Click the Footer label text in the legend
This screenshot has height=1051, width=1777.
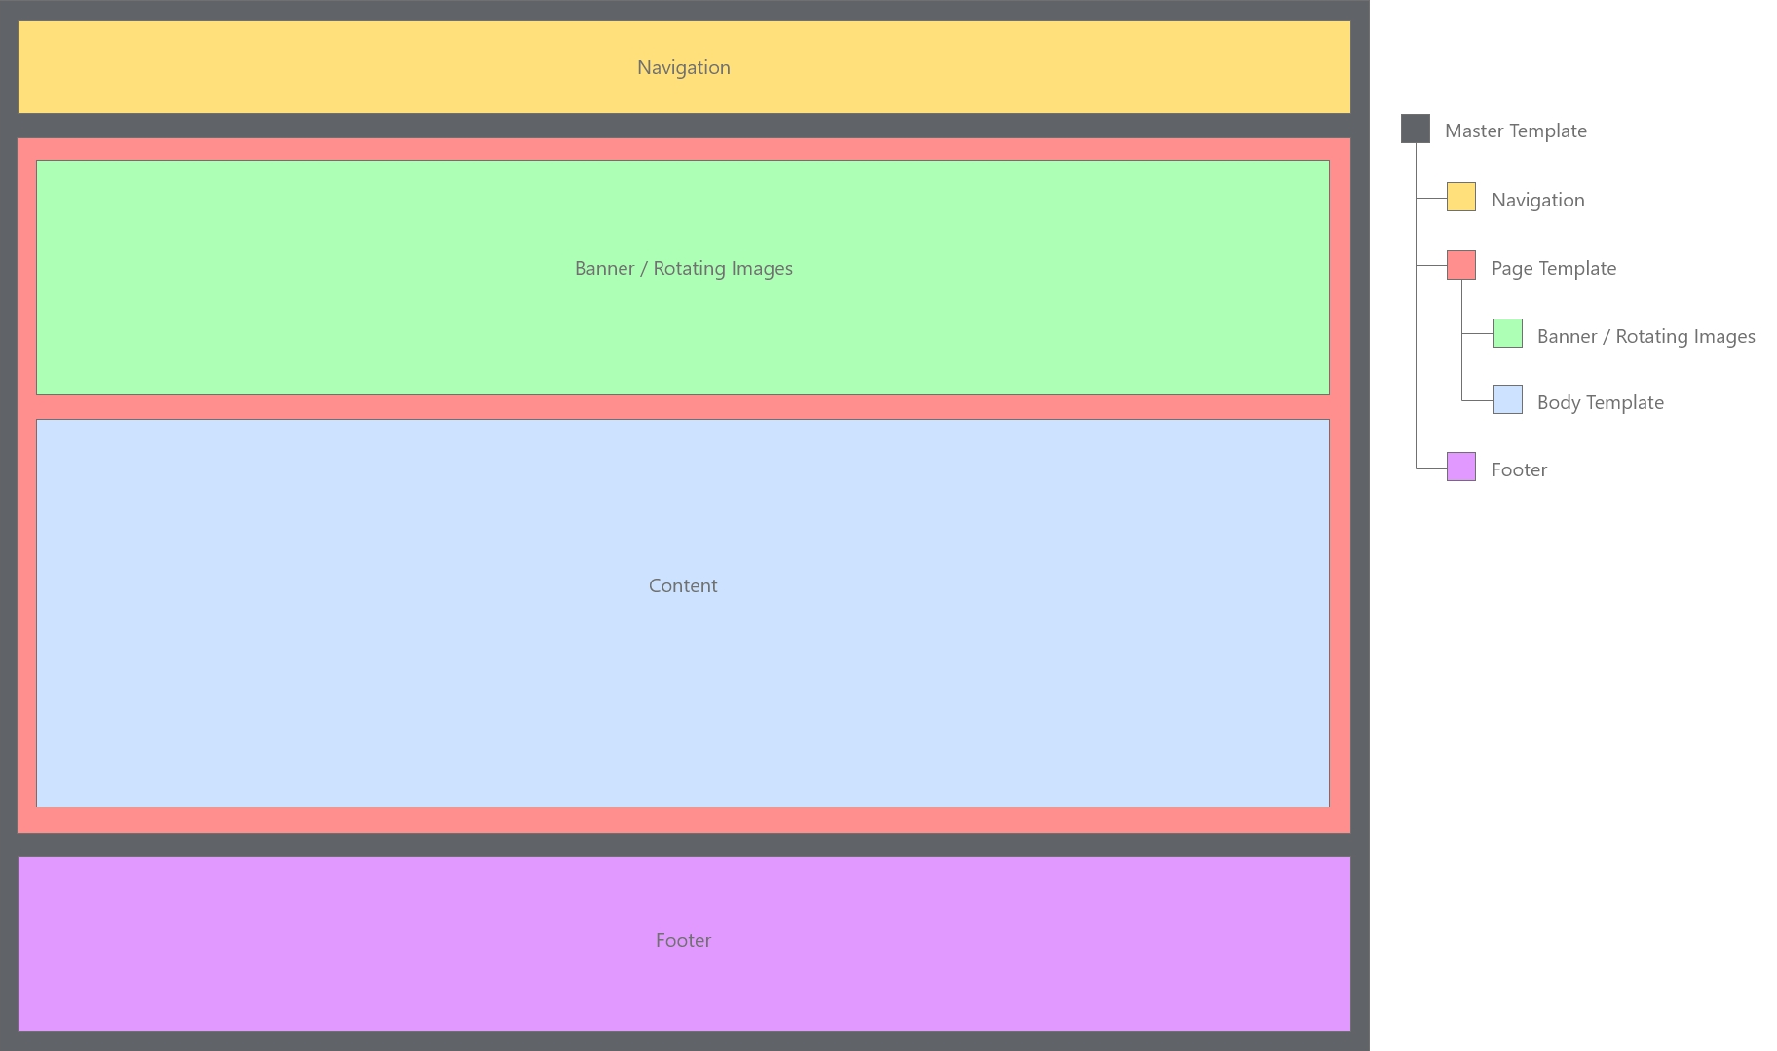coord(1519,469)
